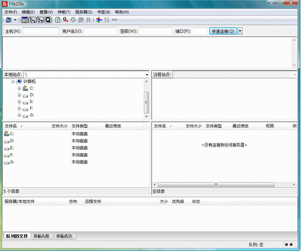301x252 pixels.
Task: Open the 服务器(S) menu
Action: click(x=84, y=12)
